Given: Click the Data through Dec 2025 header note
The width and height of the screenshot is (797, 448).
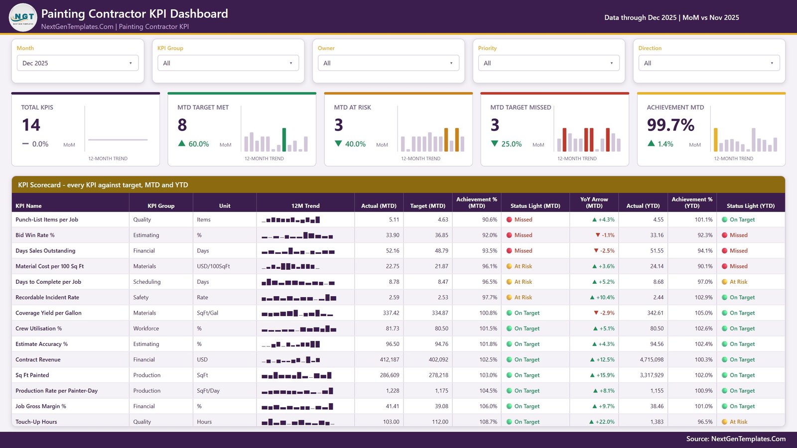Looking at the screenshot, I should coord(671,17).
